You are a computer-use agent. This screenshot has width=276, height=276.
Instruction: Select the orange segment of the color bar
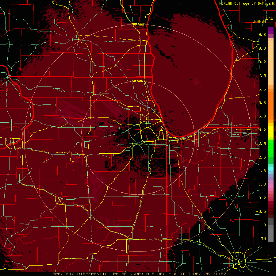pos(271,106)
